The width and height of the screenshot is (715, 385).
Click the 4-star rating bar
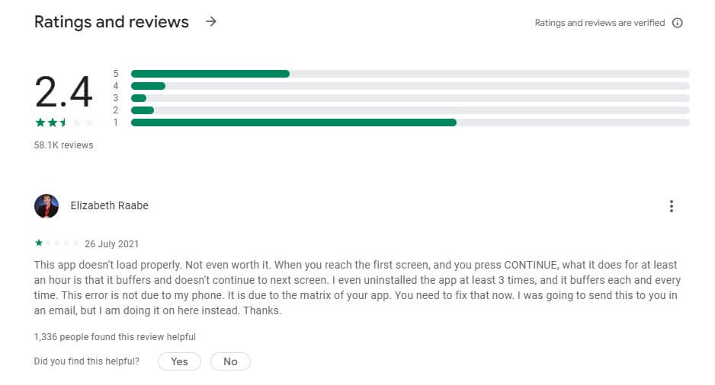tap(410, 86)
